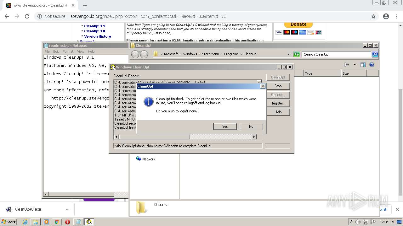Image resolution: width=403 pixels, height=226 pixels.
Task: Click the Type column header
Action: click(322, 73)
